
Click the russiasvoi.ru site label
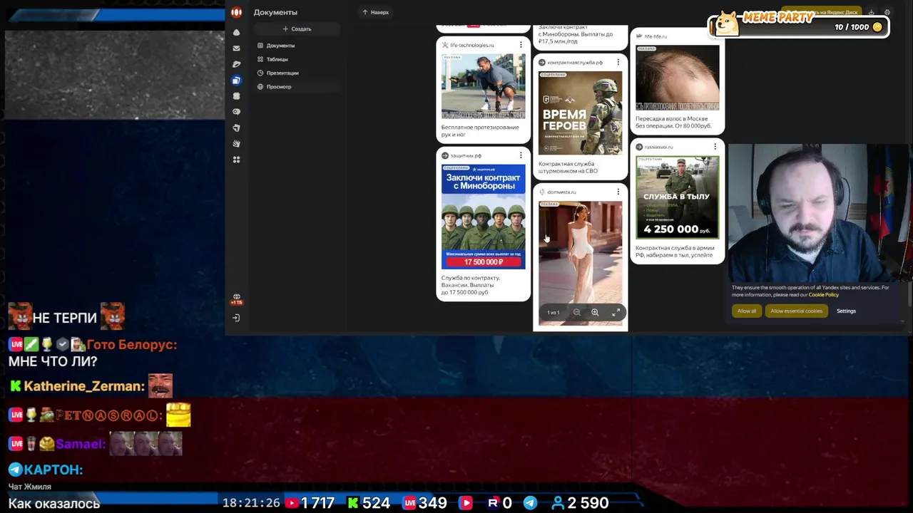click(x=658, y=147)
